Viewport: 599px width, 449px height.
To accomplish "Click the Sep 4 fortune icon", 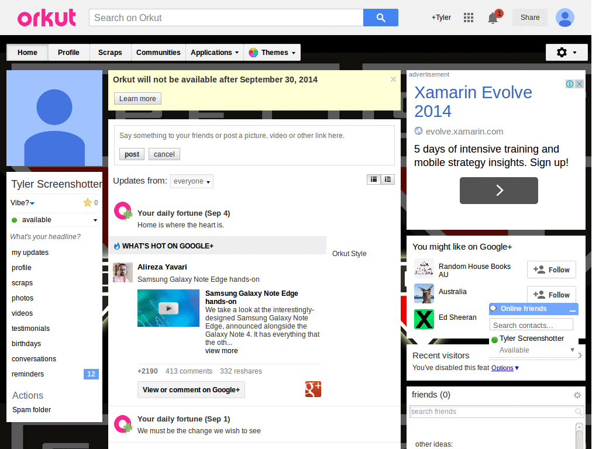I will click(123, 211).
